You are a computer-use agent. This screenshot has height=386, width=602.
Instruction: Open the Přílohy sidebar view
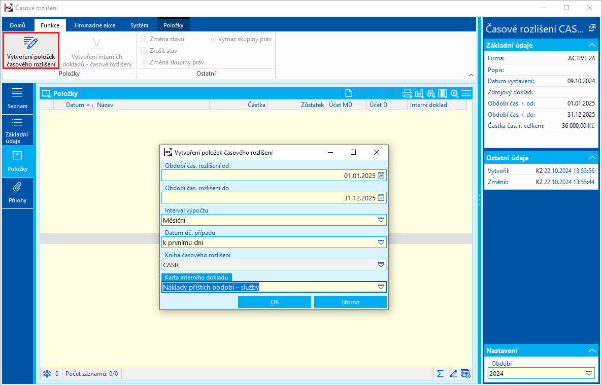(x=17, y=193)
